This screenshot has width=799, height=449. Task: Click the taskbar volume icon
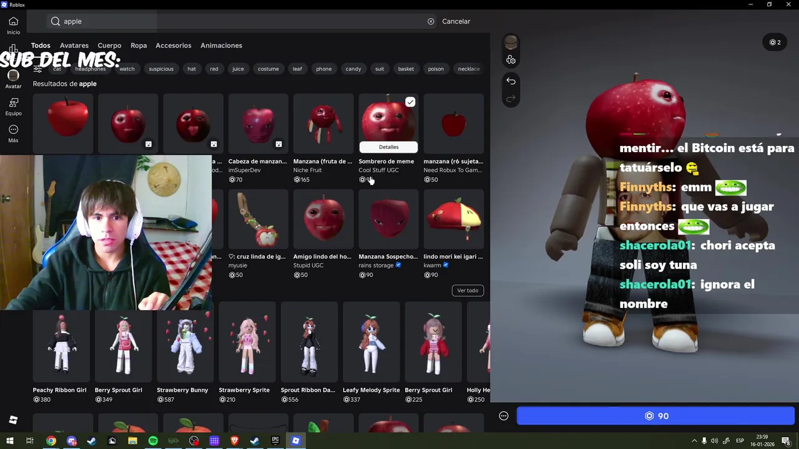pyautogui.click(x=715, y=441)
